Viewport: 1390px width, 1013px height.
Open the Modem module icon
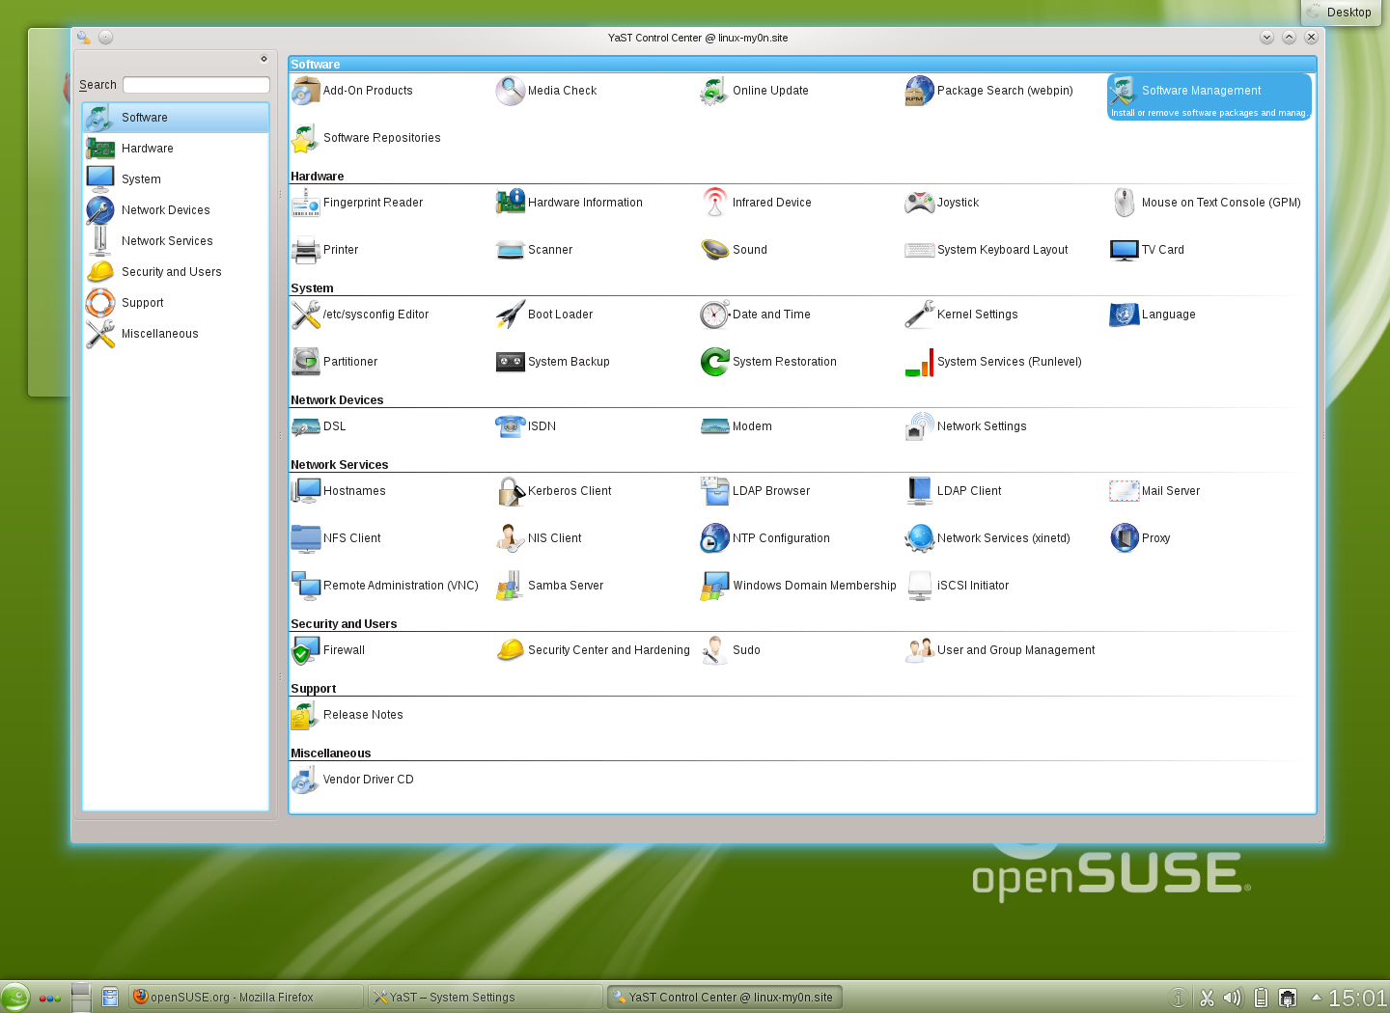[715, 426]
